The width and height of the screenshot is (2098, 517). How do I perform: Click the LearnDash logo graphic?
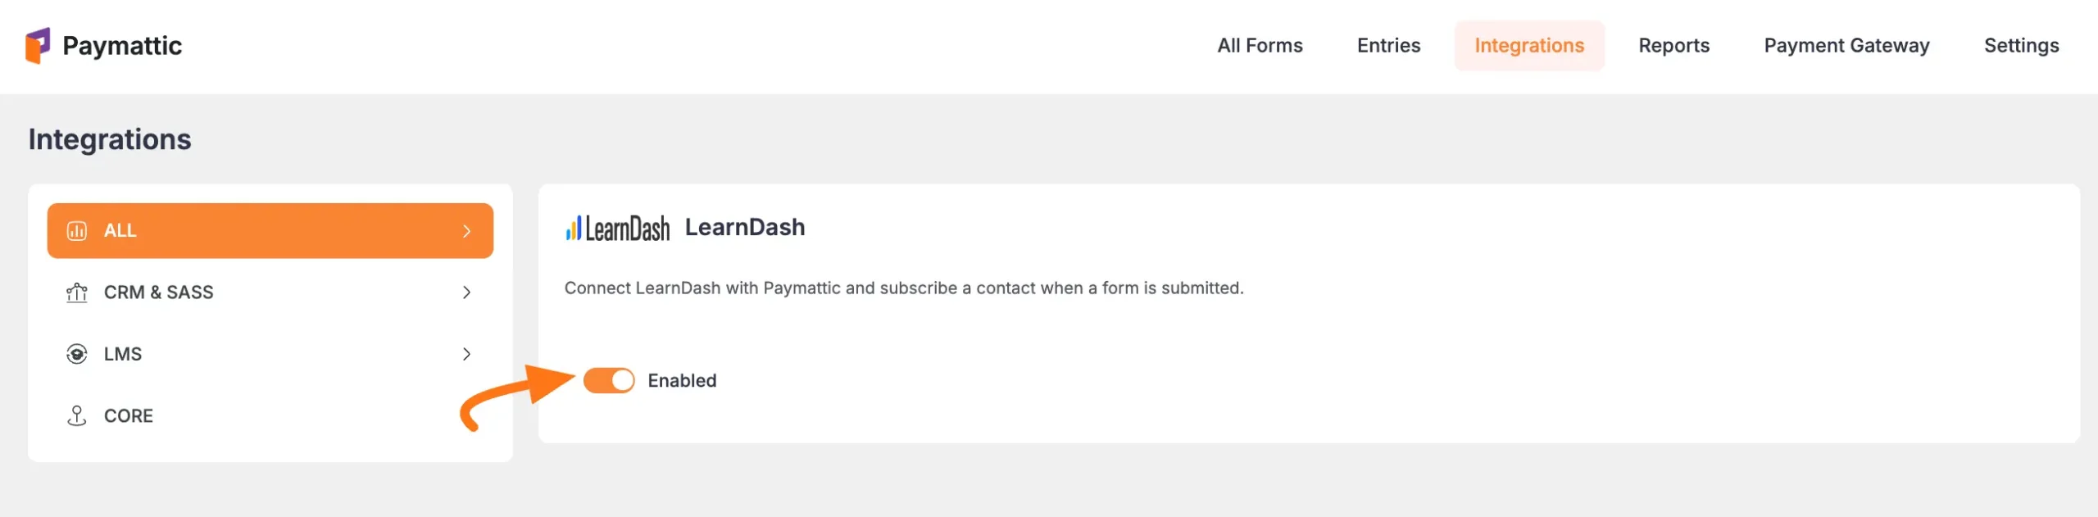(x=616, y=228)
